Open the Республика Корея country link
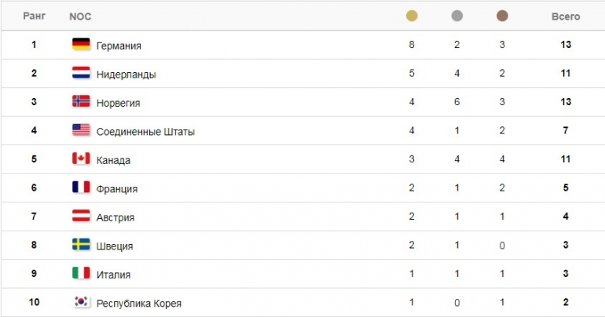Image resolution: width=605 pixels, height=317 pixels. [x=139, y=304]
